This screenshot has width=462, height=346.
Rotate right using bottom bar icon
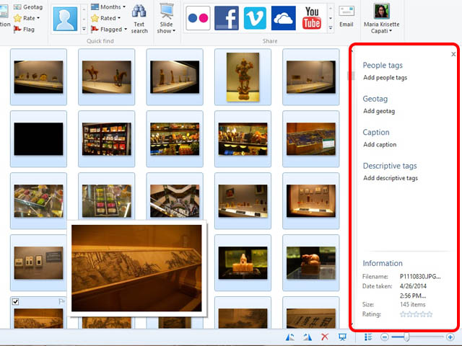(x=308, y=337)
